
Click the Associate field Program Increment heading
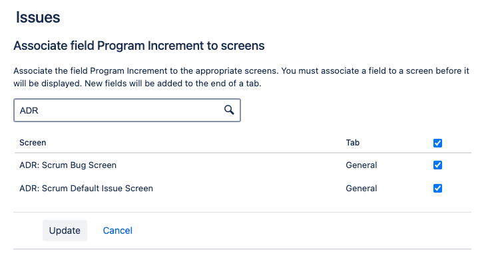click(x=139, y=46)
